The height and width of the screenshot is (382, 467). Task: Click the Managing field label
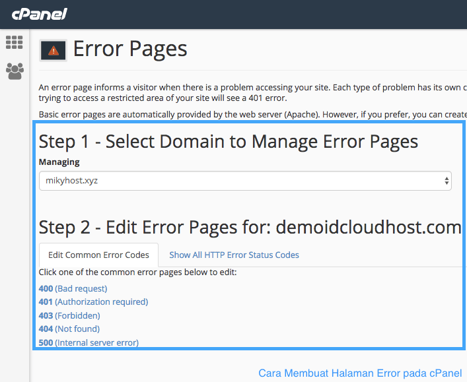(x=59, y=162)
